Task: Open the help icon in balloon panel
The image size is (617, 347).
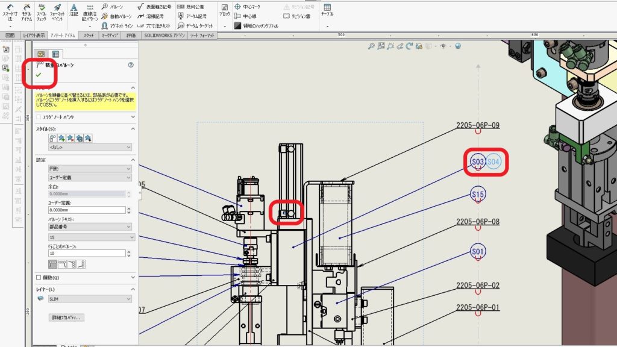Action: click(x=131, y=64)
